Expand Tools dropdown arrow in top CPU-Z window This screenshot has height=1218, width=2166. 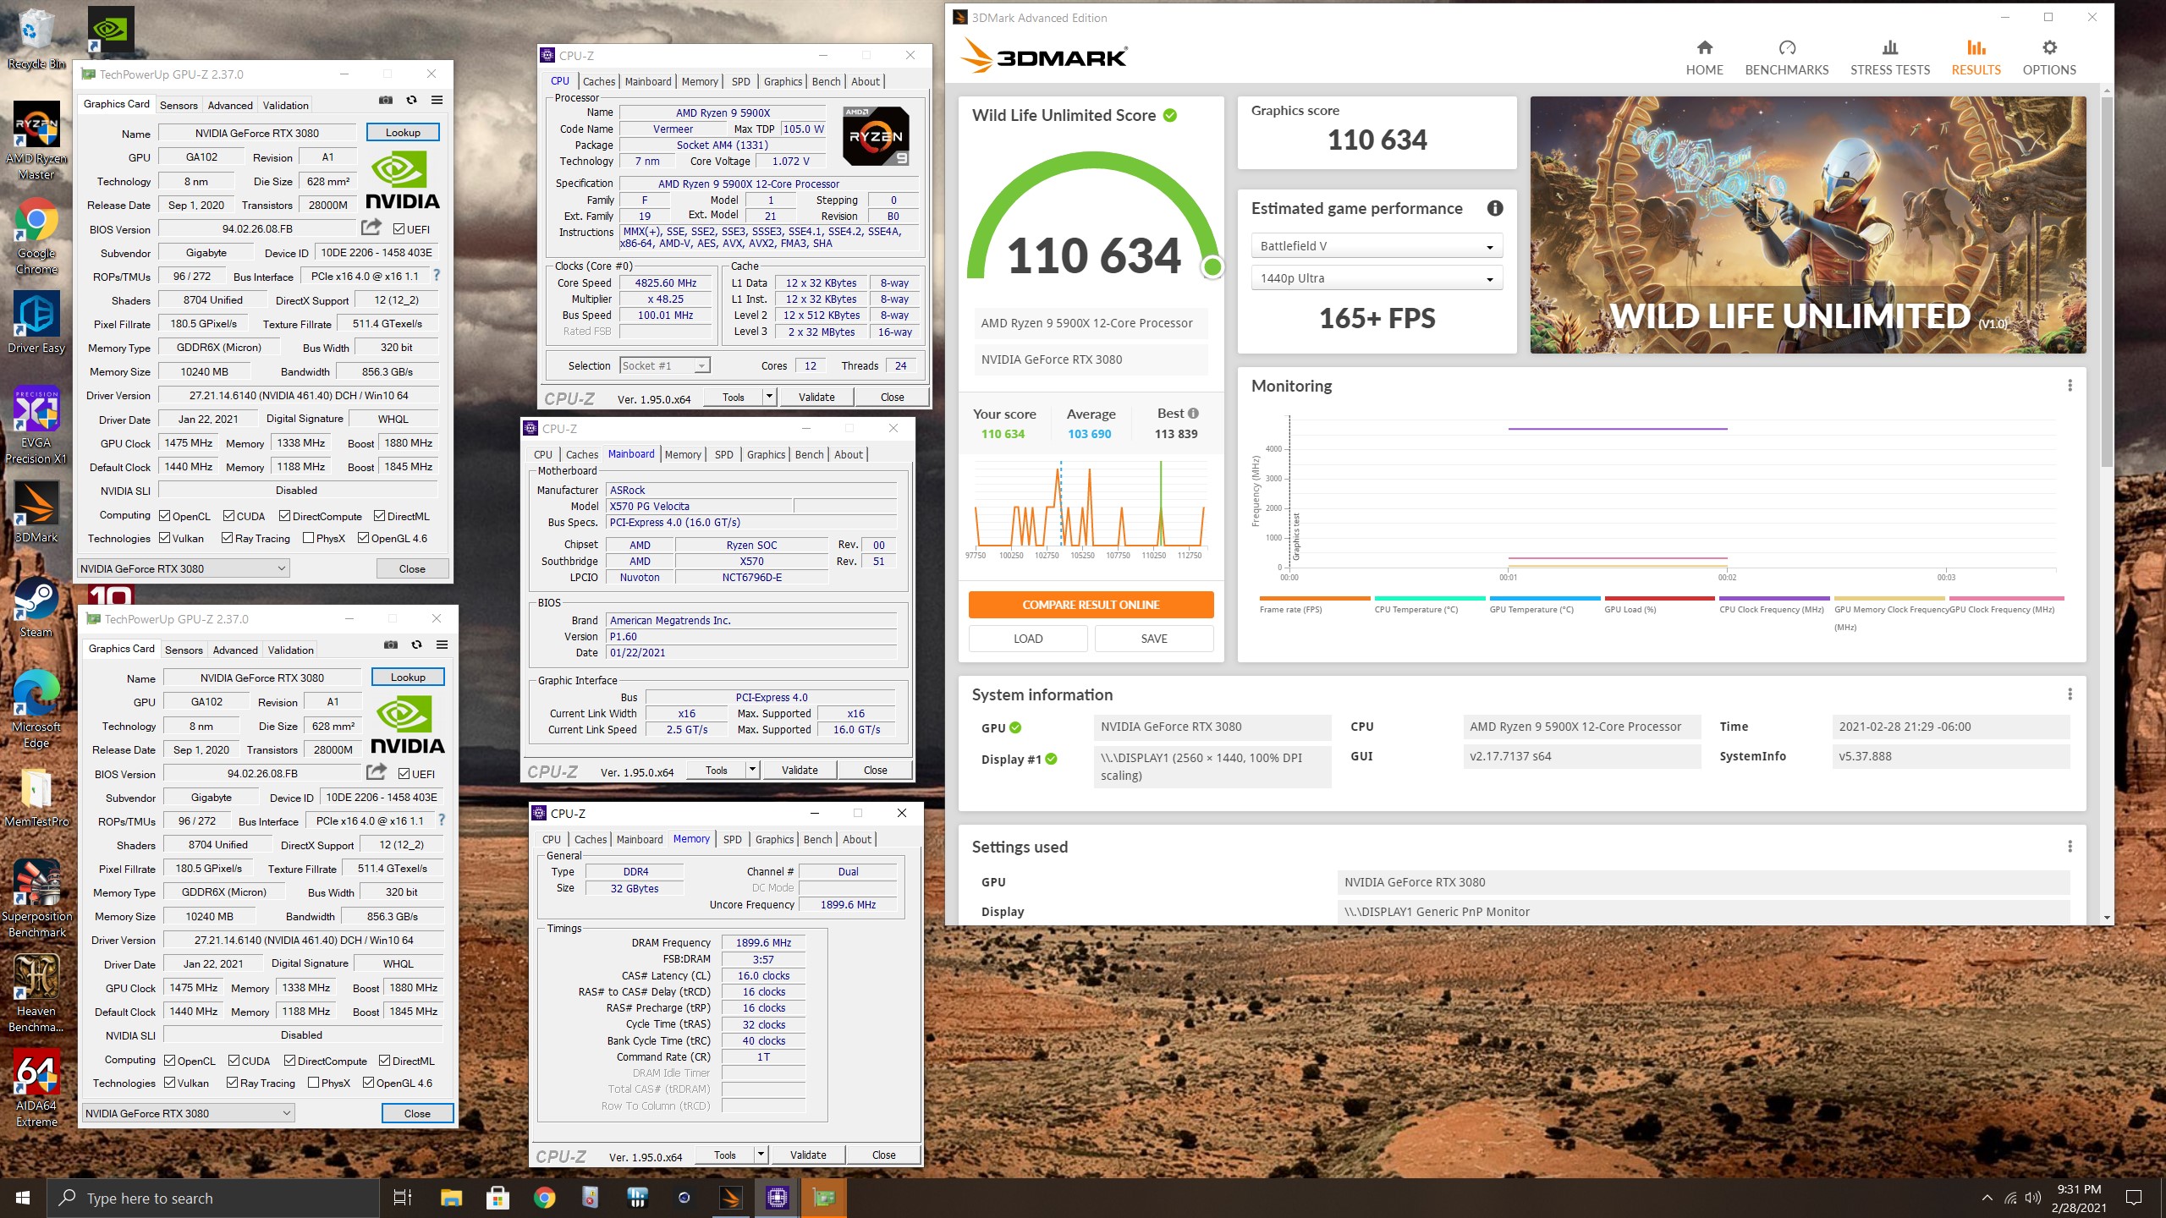769,397
